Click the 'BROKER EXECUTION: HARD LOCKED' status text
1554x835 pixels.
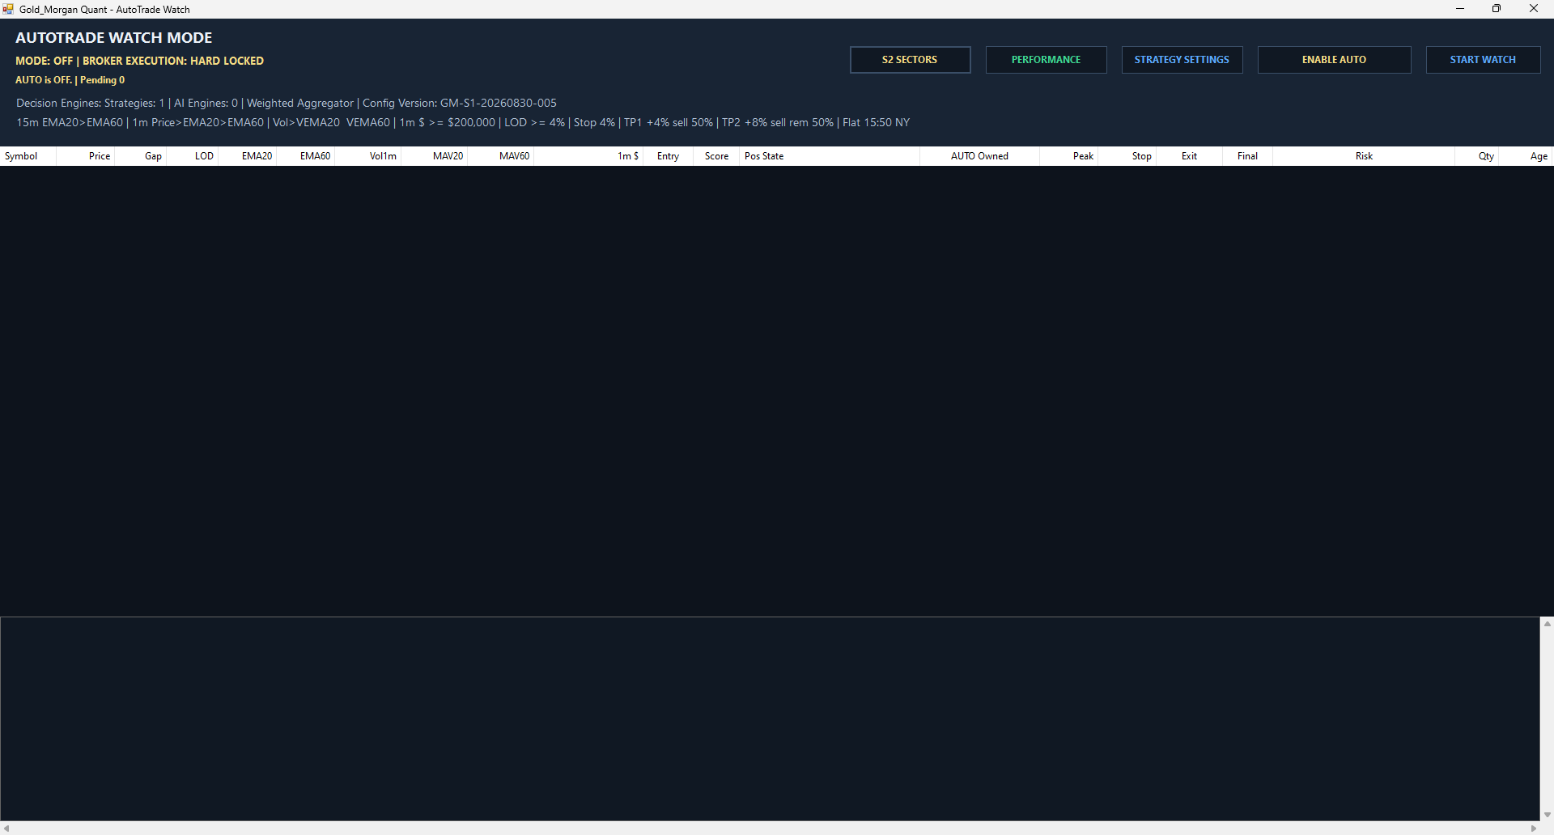coord(173,61)
